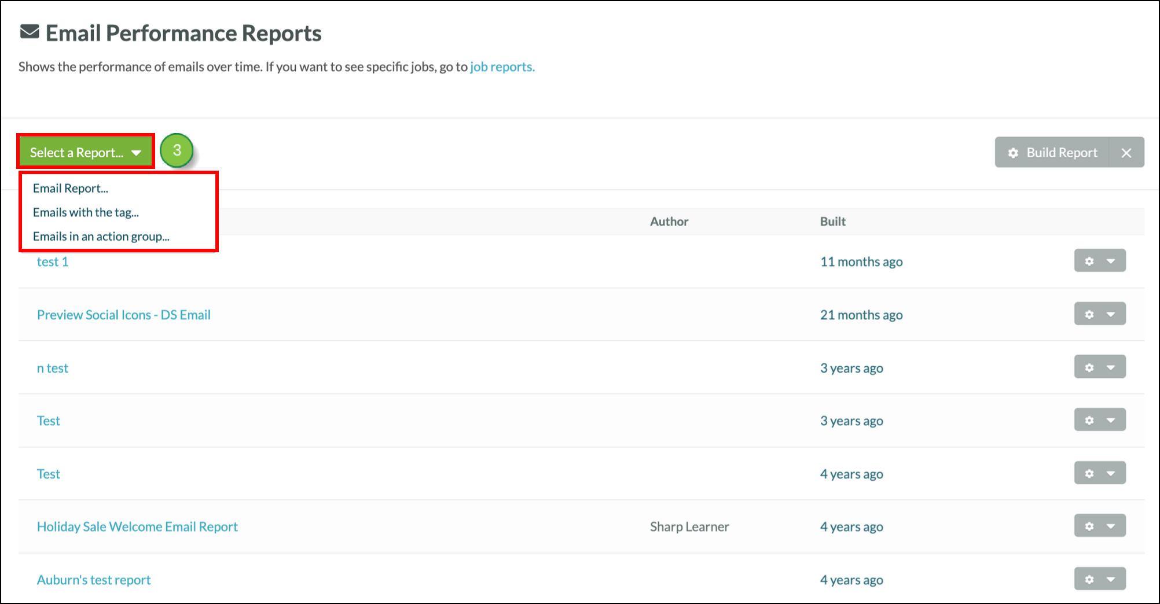Open the Holiday Sale Welcome Email Report
Screen dimensions: 1160x604
(137, 526)
